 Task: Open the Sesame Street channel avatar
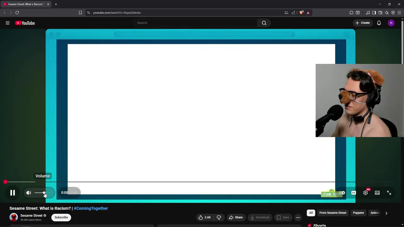pyautogui.click(x=14, y=217)
